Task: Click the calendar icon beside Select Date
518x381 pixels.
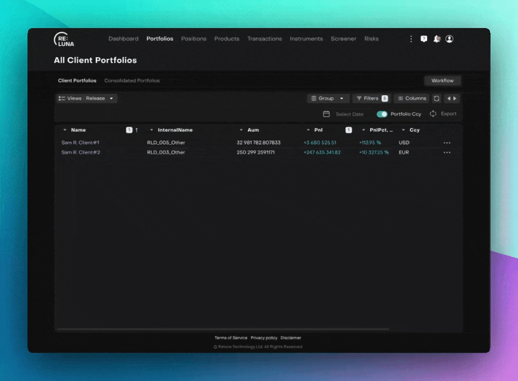Action: pos(326,114)
